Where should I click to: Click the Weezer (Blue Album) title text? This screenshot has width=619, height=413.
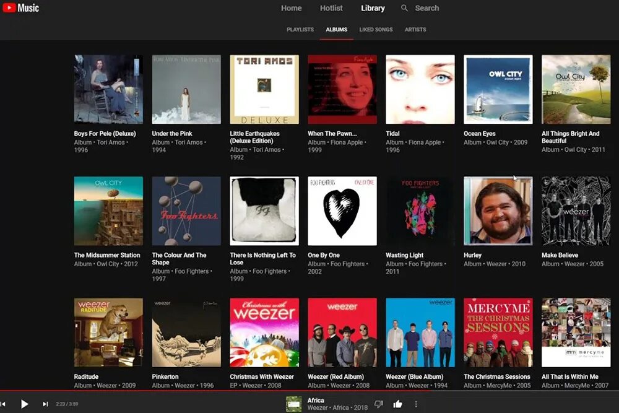pyautogui.click(x=415, y=376)
